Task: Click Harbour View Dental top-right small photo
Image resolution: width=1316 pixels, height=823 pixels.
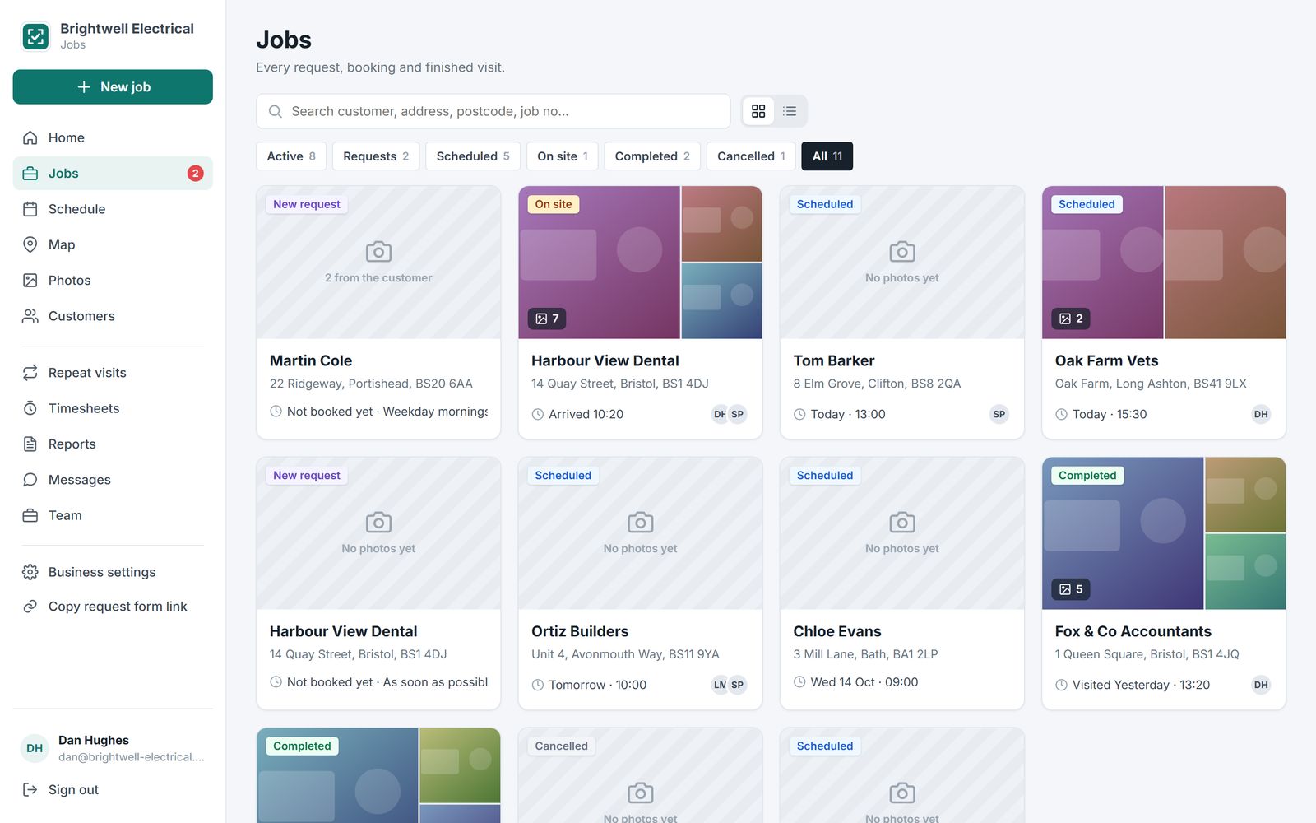Action: pos(722,224)
